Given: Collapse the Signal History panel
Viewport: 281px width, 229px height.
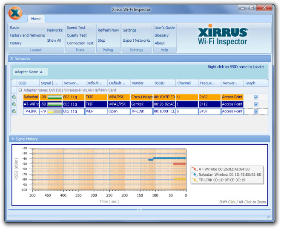Looking at the screenshot, I should pyautogui.click(x=11, y=139).
